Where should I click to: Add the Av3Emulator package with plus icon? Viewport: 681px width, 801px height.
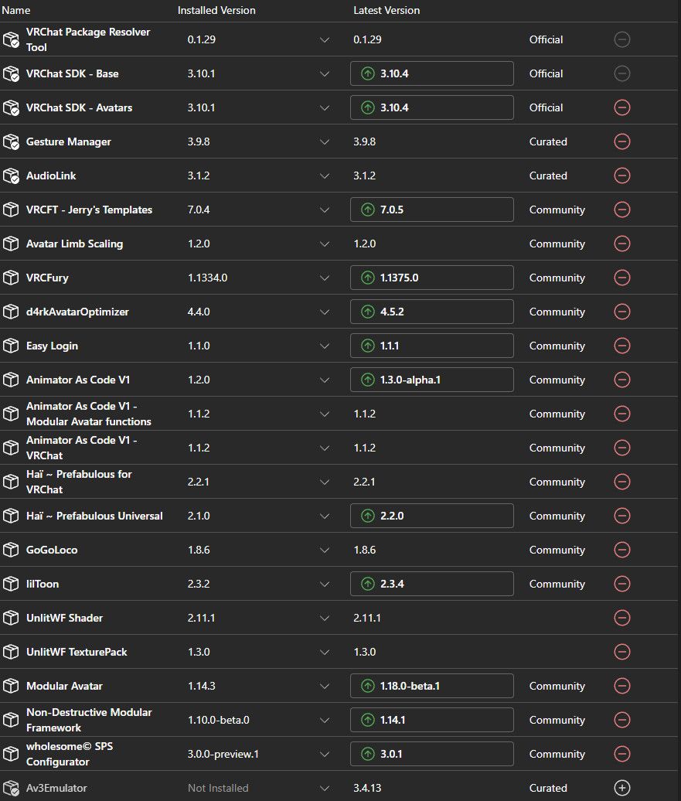pos(621,788)
